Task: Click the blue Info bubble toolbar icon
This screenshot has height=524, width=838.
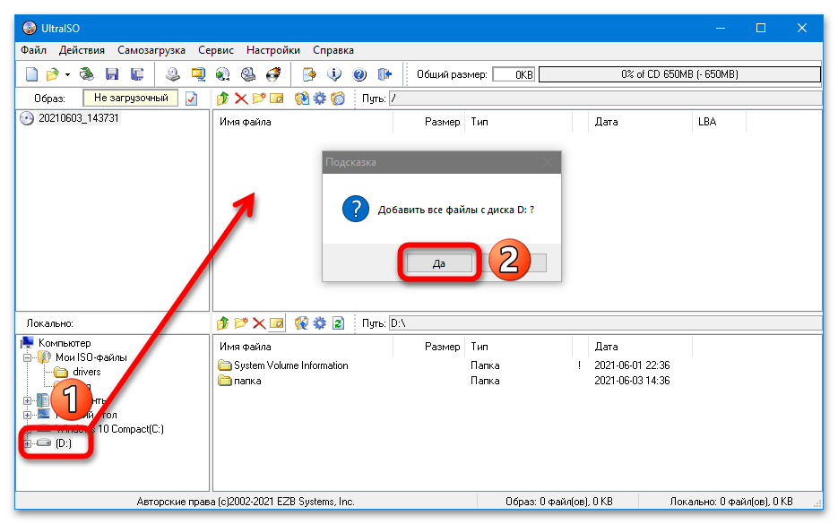Action: 335,74
